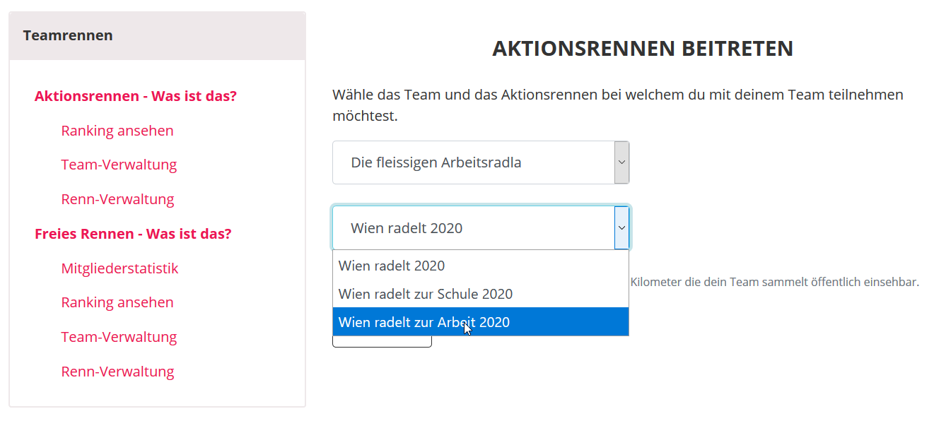Click the instruction text above the team dropdown
The height and width of the screenshot is (421, 946).
click(x=618, y=105)
